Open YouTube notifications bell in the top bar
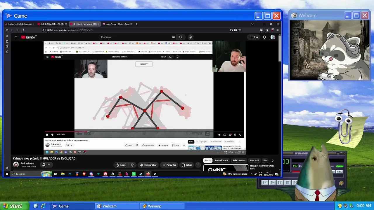 pos(264,37)
